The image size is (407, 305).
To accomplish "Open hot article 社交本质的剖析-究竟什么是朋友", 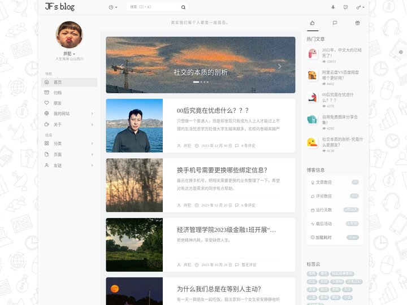I will [x=343, y=142].
